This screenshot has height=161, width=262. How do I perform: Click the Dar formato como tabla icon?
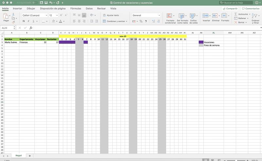(x=181, y=16)
